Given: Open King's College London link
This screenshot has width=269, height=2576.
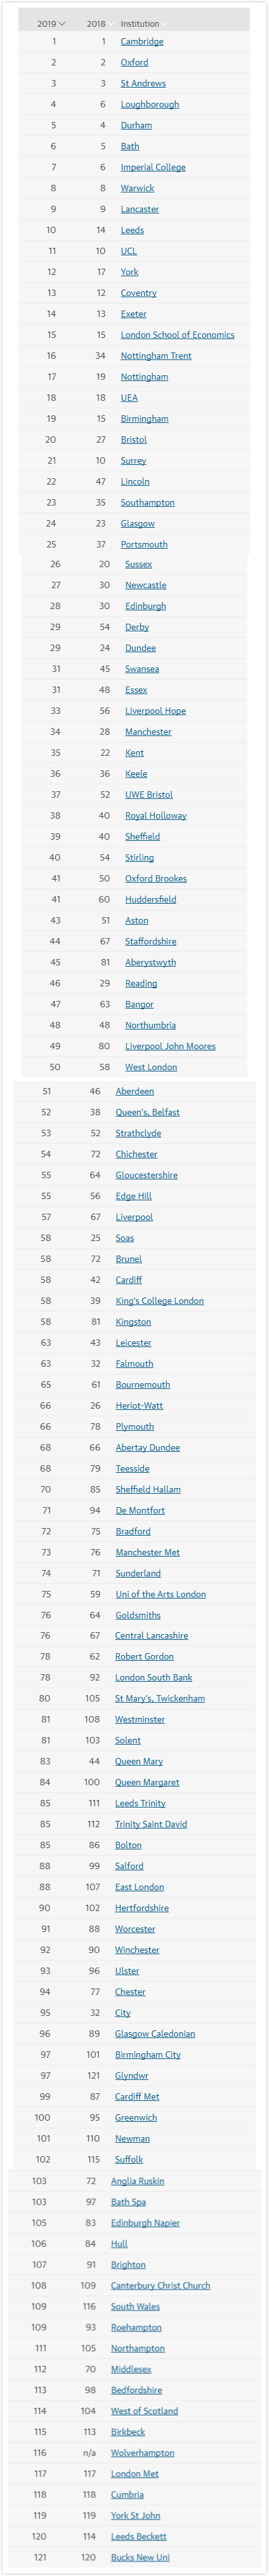Looking at the screenshot, I should tap(159, 1301).
